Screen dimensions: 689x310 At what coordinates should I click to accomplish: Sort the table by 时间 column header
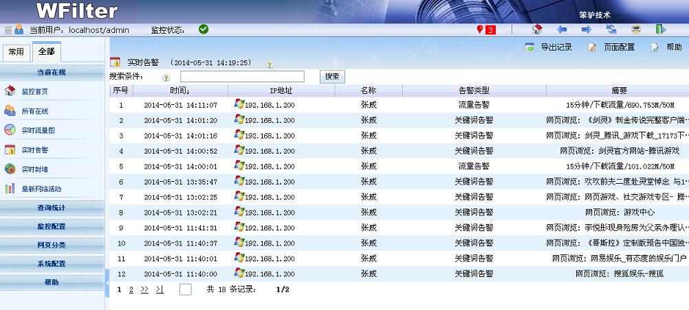click(x=180, y=91)
